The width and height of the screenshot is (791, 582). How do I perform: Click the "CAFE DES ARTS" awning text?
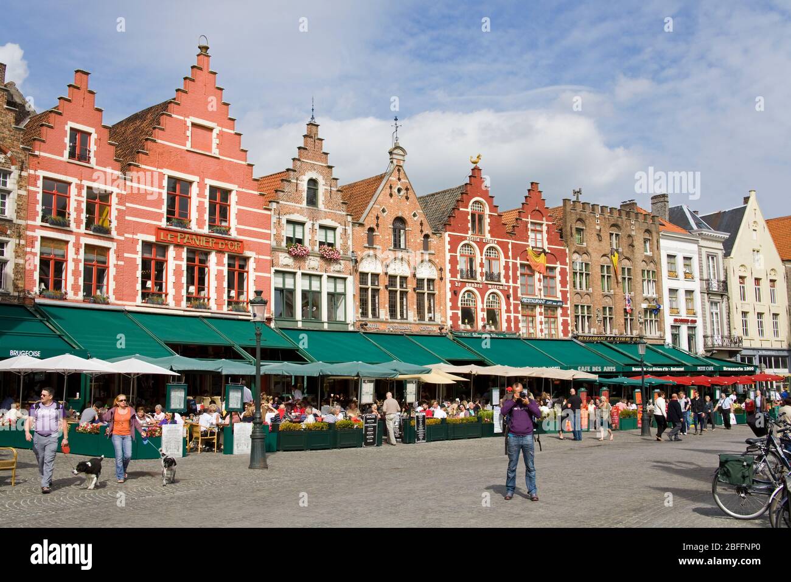(x=596, y=368)
